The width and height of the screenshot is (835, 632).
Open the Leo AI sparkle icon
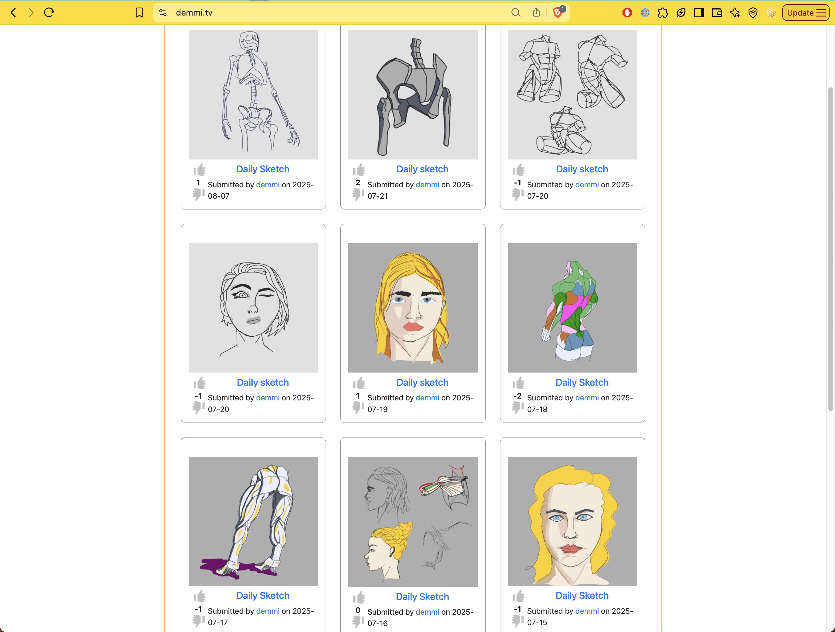[x=734, y=13]
